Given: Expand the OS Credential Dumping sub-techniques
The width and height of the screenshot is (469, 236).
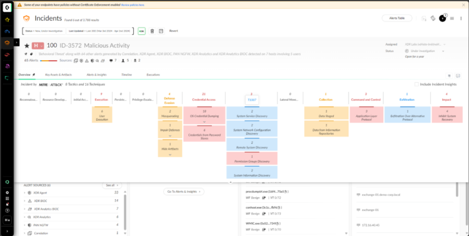Looking at the screenshot, I should (204, 122).
